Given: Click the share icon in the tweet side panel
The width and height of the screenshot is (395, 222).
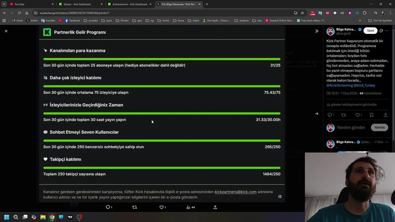Looking at the screenshot, I should pos(385,115).
